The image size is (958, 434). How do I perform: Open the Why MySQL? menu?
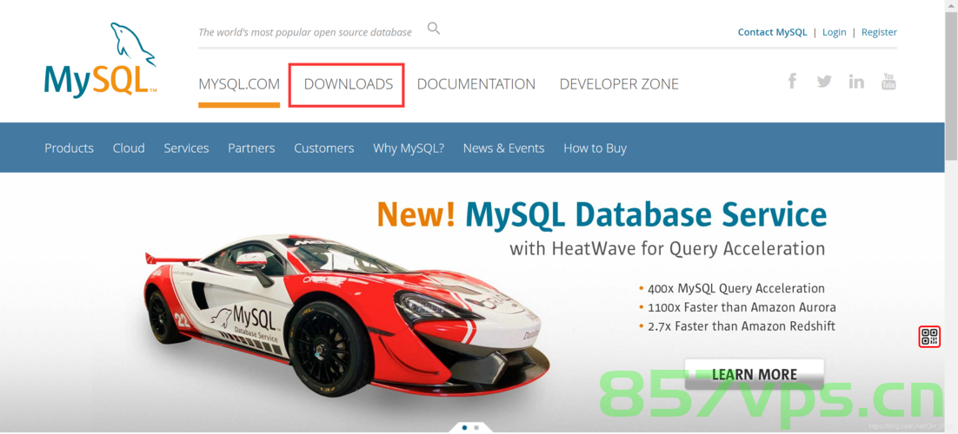click(x=409, y=148)
